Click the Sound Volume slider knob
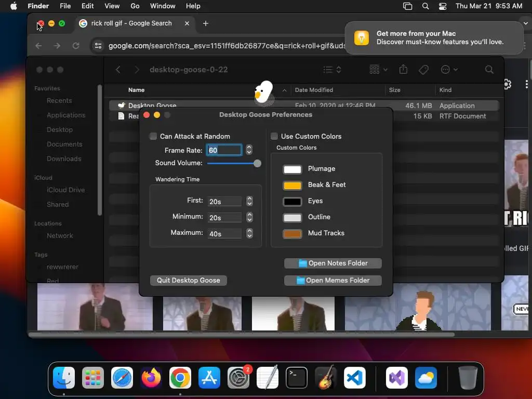The width and height of the screenshot is (532, 399). click(257, 164)
